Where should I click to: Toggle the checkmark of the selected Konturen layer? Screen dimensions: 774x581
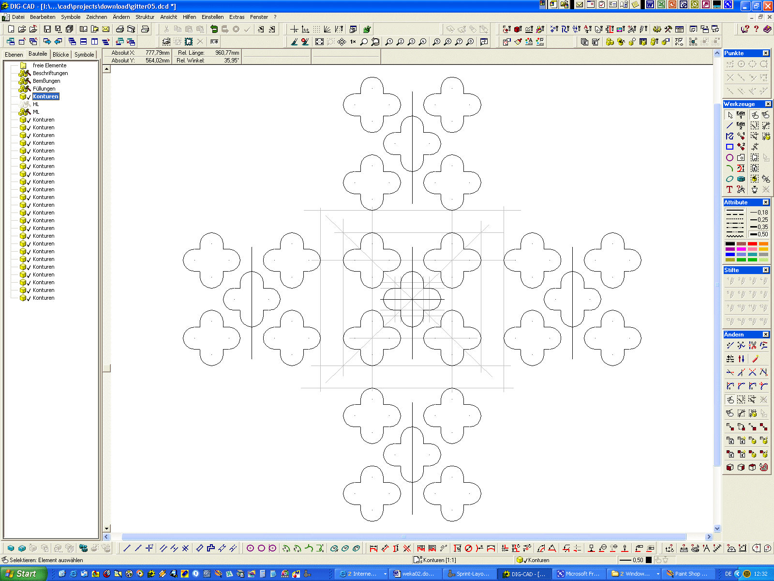(x=29, y=97)
